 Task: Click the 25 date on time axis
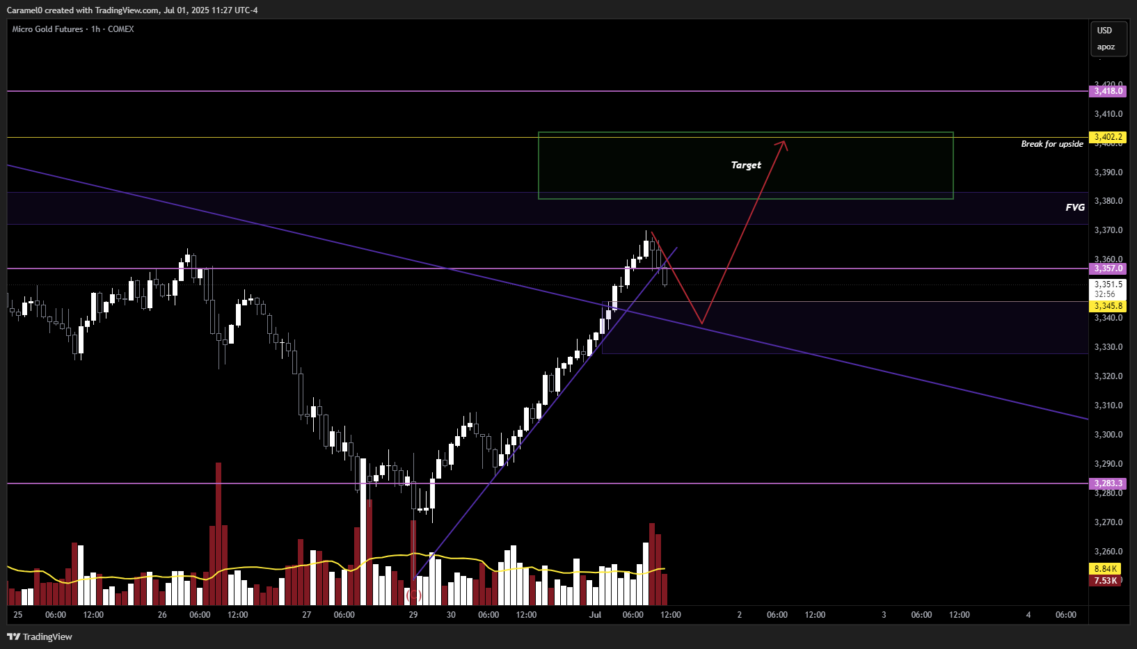(x=18, y=615)
